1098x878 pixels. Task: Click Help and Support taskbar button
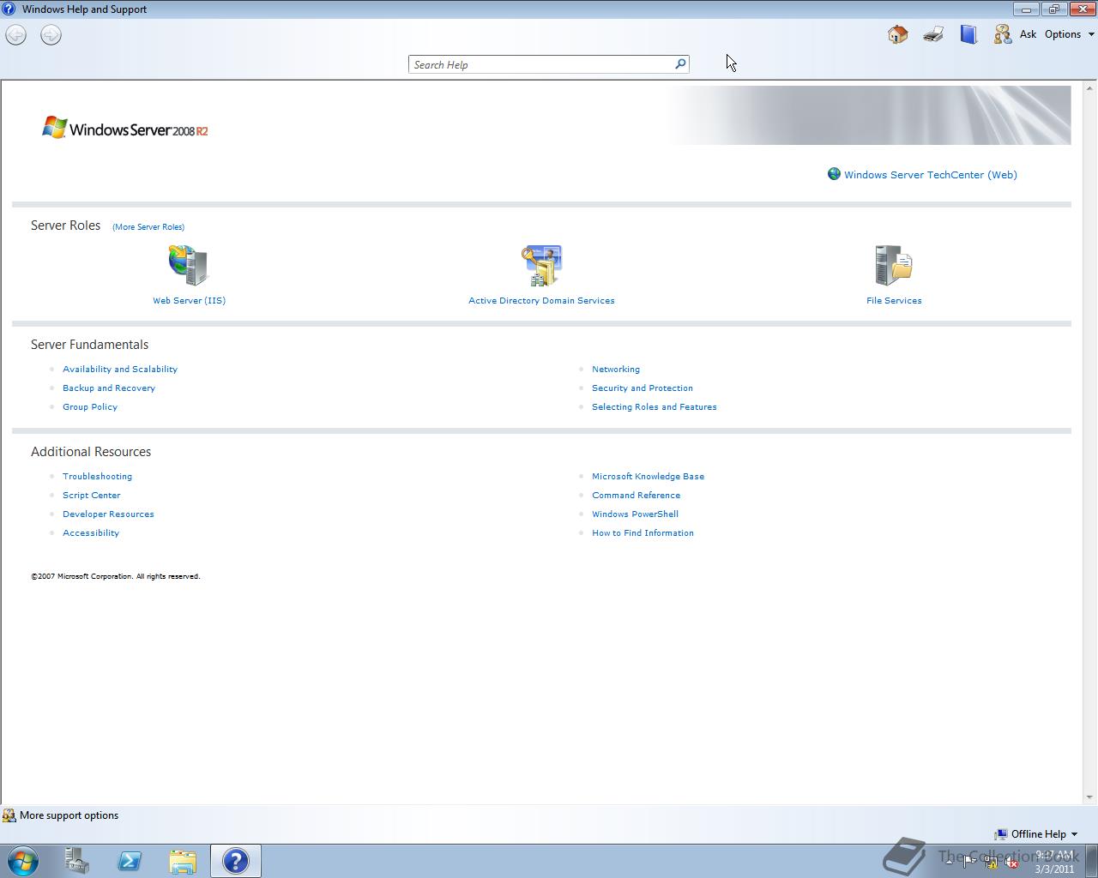[x=236, y=861]
